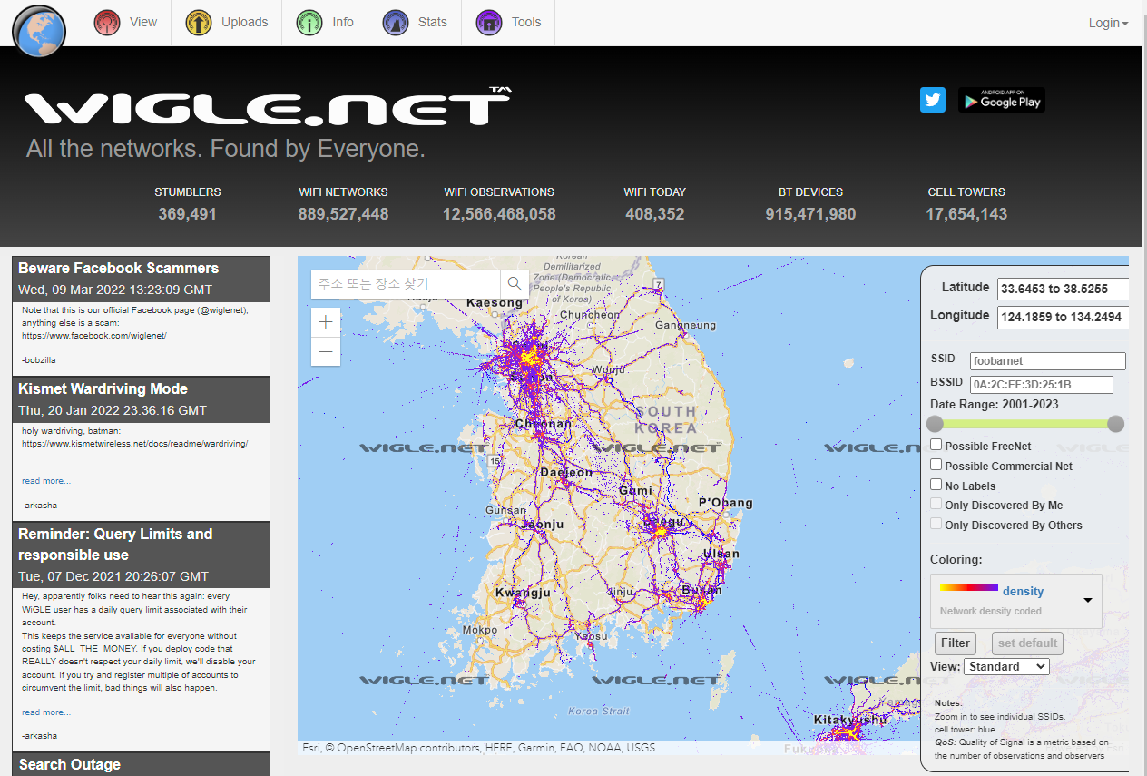Click the density gradient color swatch

tap(968, 588)
